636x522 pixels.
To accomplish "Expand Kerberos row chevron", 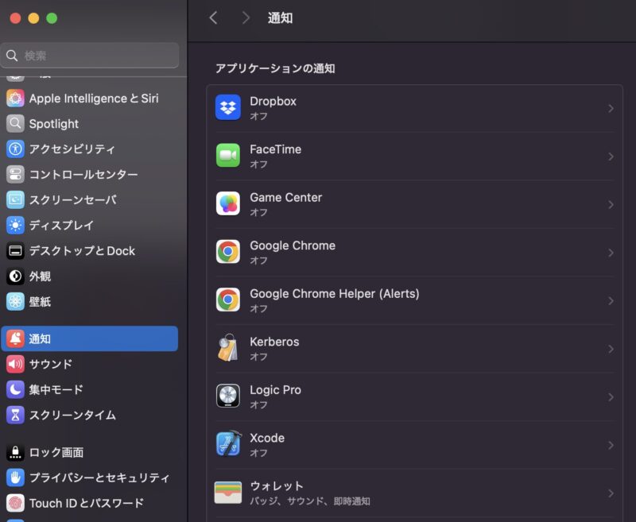I will [611, 349].
